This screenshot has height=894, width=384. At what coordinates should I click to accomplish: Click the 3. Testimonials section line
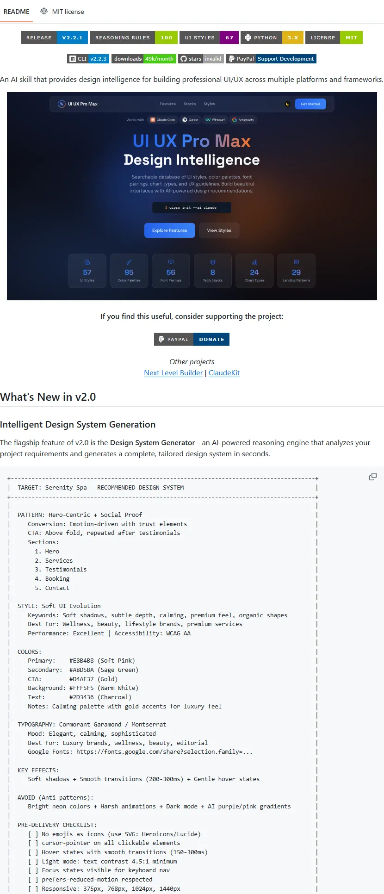point(61,570)
